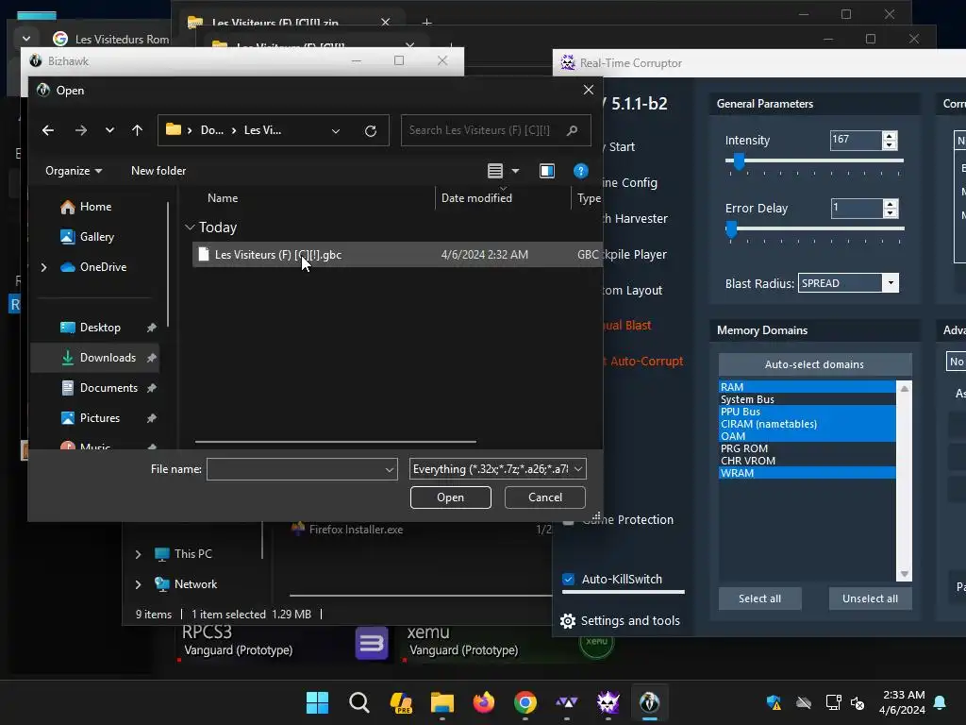Image resolution: width=966 pixels, height=725 pixels.
Task: Click Auto-select domains
Action: click(814, 364)
